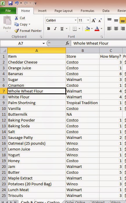Apply the yellow fill color bucket

(x=87, y=29)
